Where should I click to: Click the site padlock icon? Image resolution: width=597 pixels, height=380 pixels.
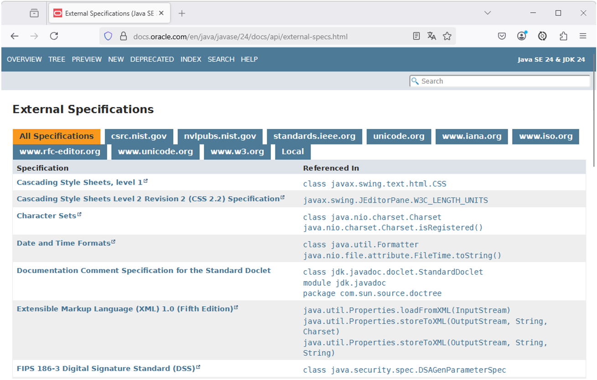[x=123, y=36]
